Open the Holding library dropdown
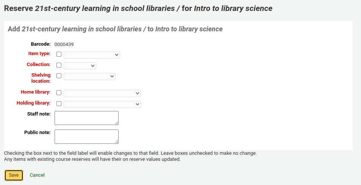 tap(102, 104)
